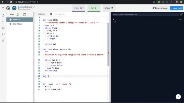Screen dimensions: 184x103
Task: Click the console prompt
Action: pyautogui.click(x=114, y=22)
